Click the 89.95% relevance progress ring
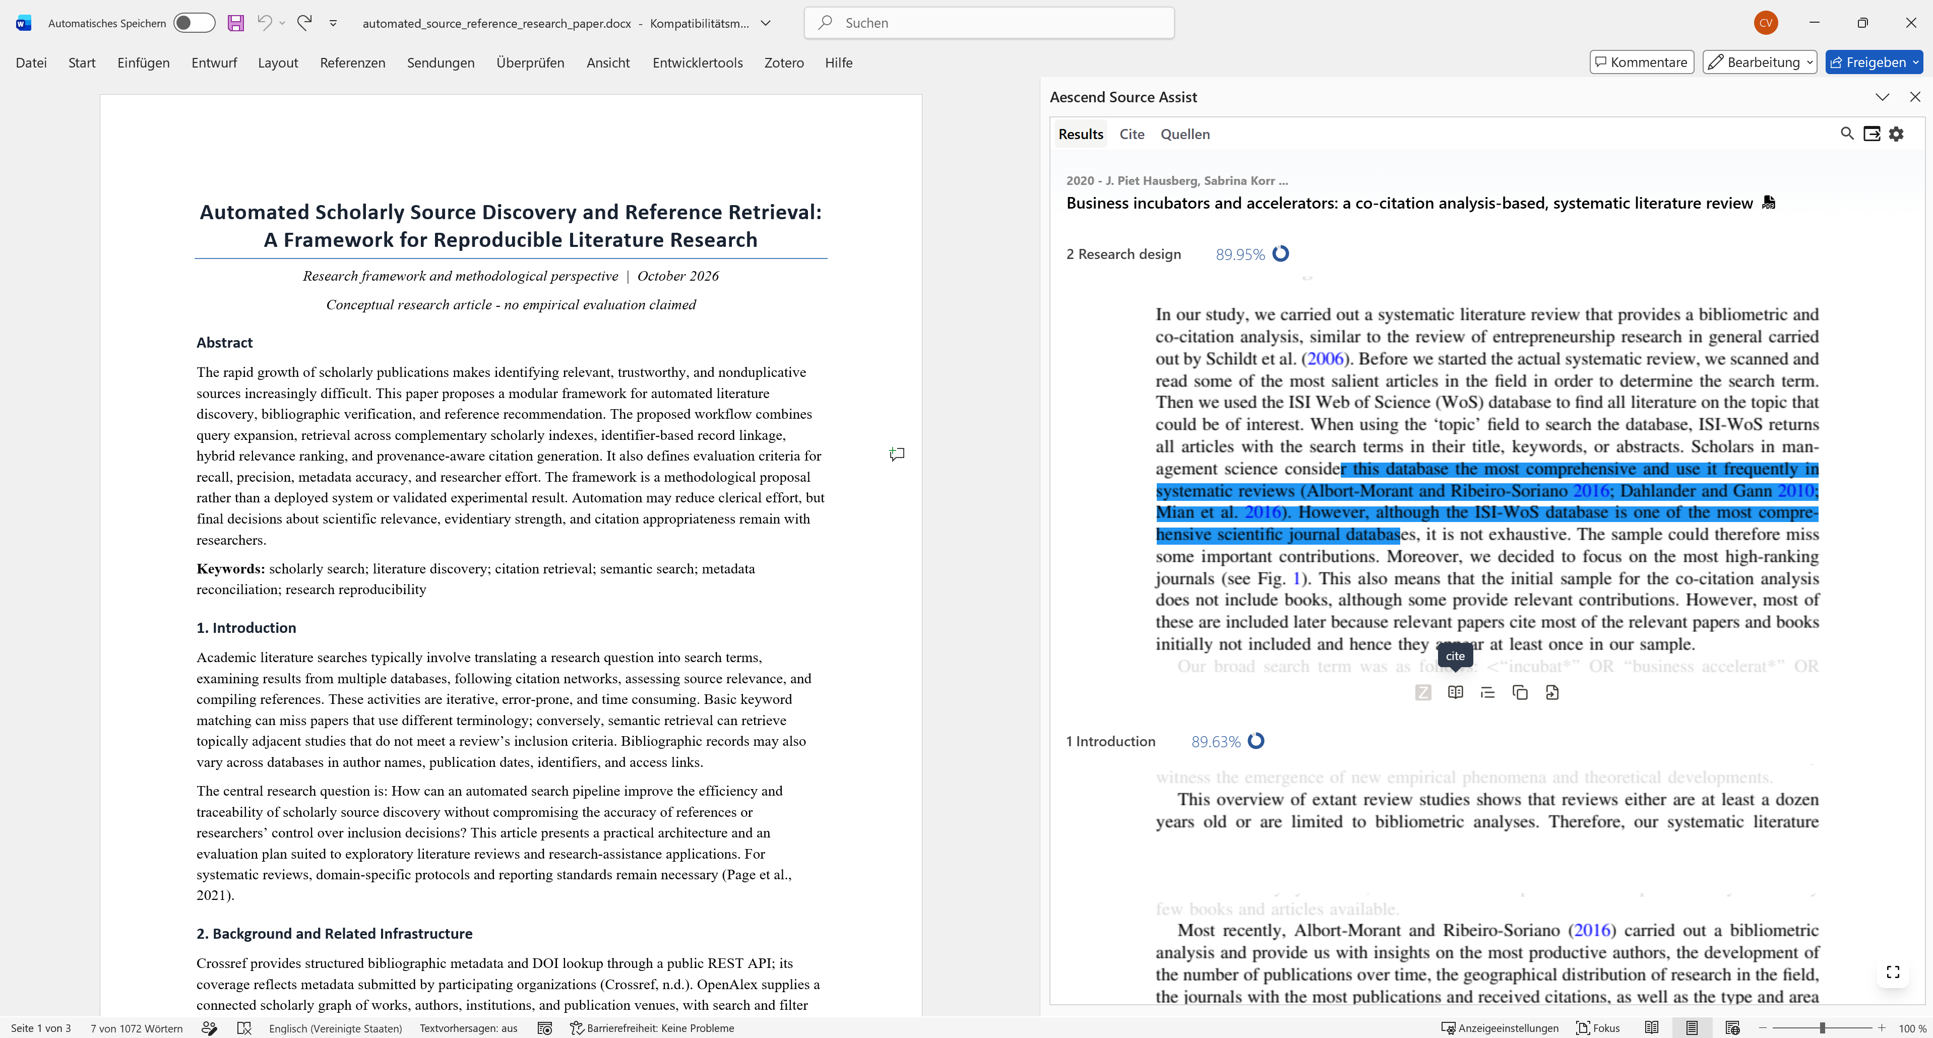Viewport: 1933px width, 1038px height. point(1281,254)
